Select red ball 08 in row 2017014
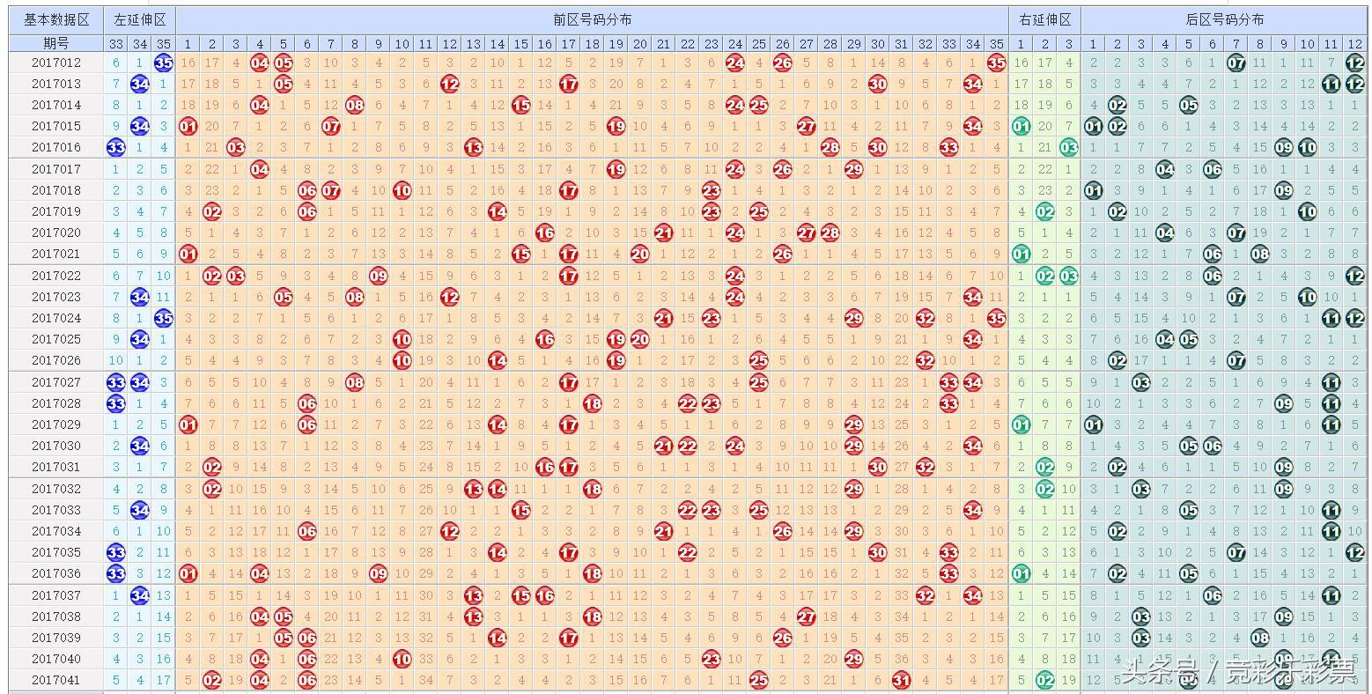Viewport: 1372px width, 694px height. click(x=354, y=105)
